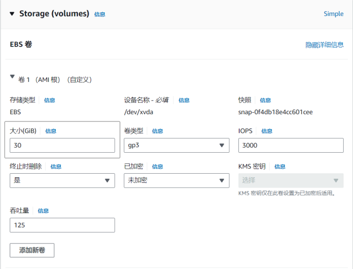The height and width of the screenshot is (269, 353).
Task: Click the EBS 卷 heading
Action: (21, 44)
